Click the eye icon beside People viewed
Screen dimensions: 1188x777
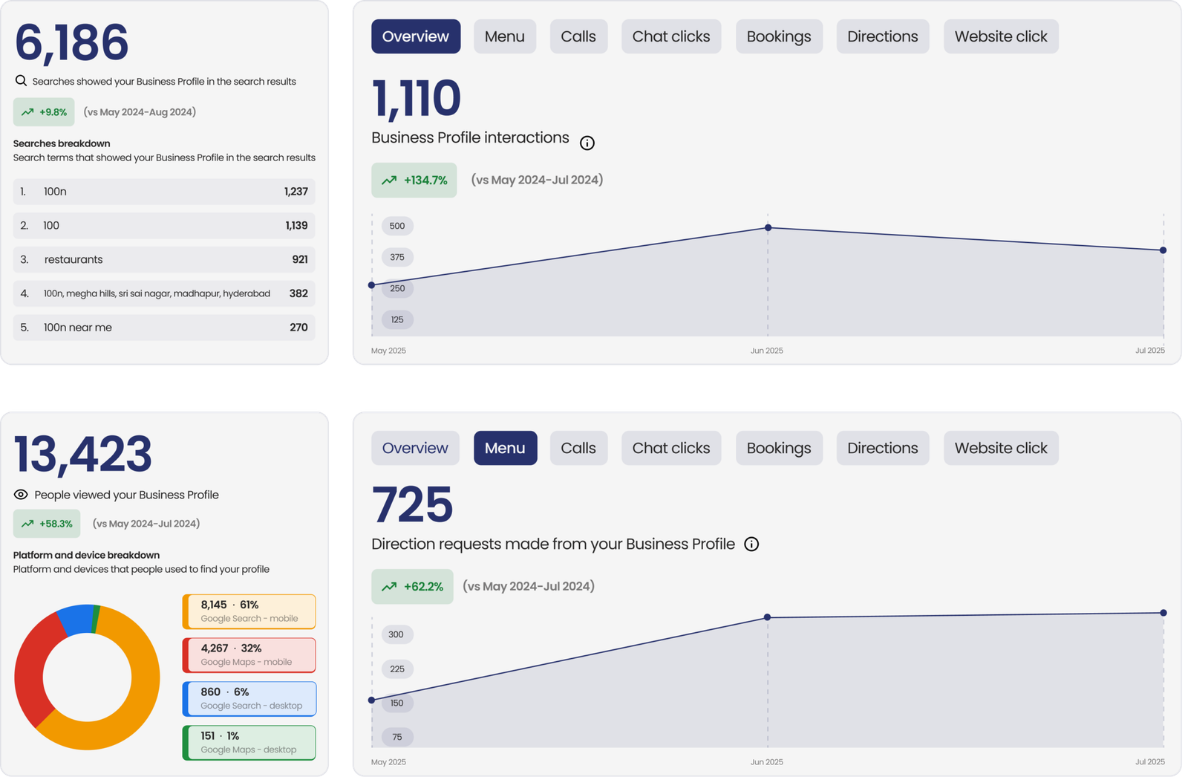tap(21, 495)
